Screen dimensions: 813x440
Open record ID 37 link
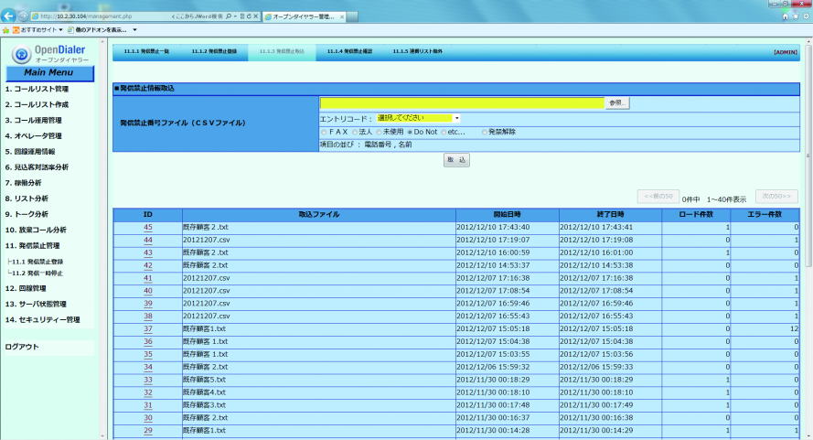(148, 329)
